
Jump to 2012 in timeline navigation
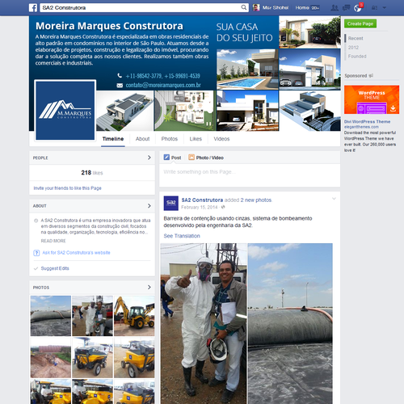click(x=353, y=48)
